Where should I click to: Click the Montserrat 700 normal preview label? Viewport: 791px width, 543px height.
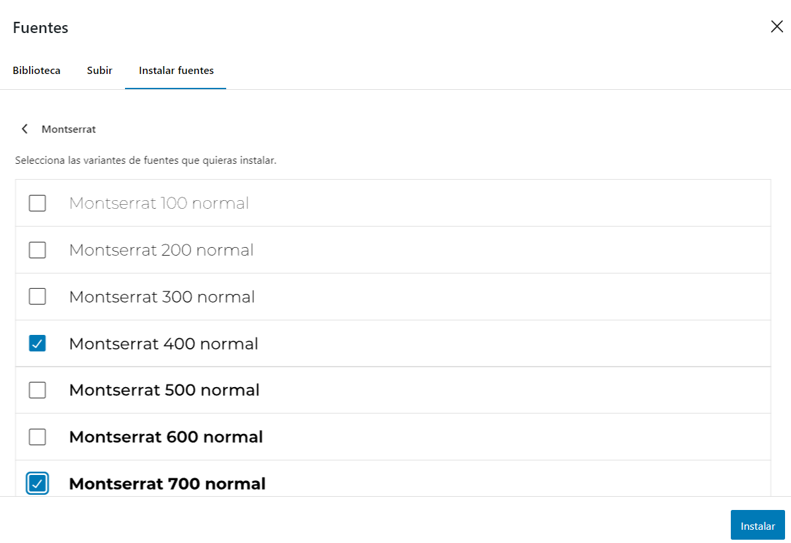tap(167, 484)
